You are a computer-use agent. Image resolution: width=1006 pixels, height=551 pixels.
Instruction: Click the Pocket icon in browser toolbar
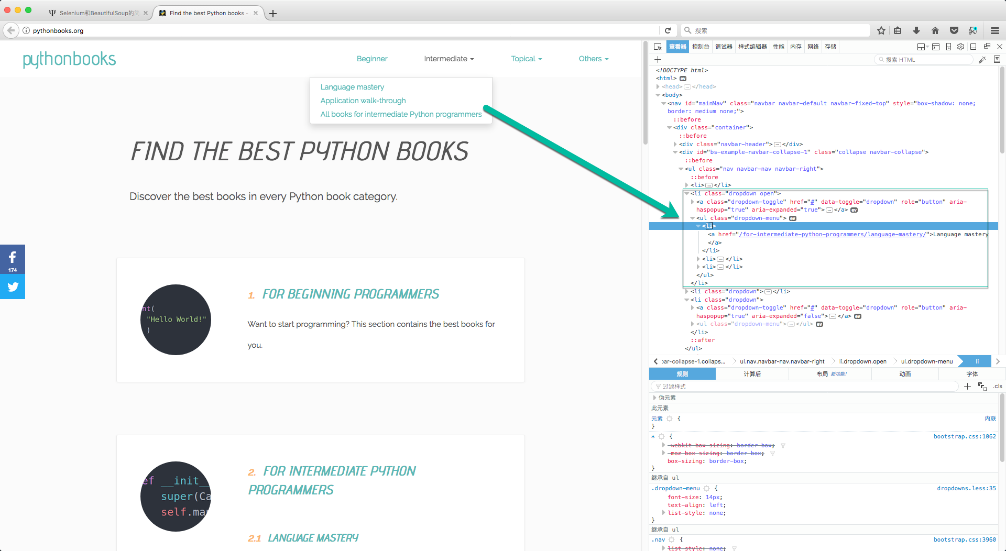pyautogui.click(x=954, y=30)
